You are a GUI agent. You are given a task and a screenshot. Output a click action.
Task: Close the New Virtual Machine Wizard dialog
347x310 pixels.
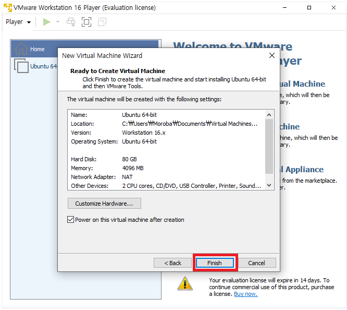coord(272,55)
